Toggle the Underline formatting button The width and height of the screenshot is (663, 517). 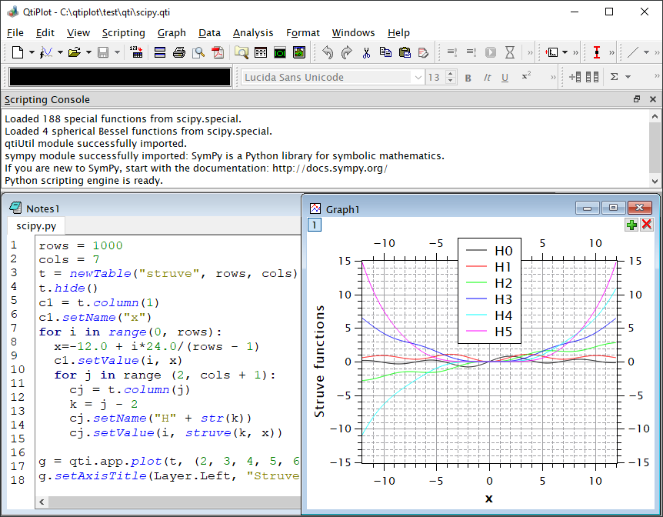505,77
